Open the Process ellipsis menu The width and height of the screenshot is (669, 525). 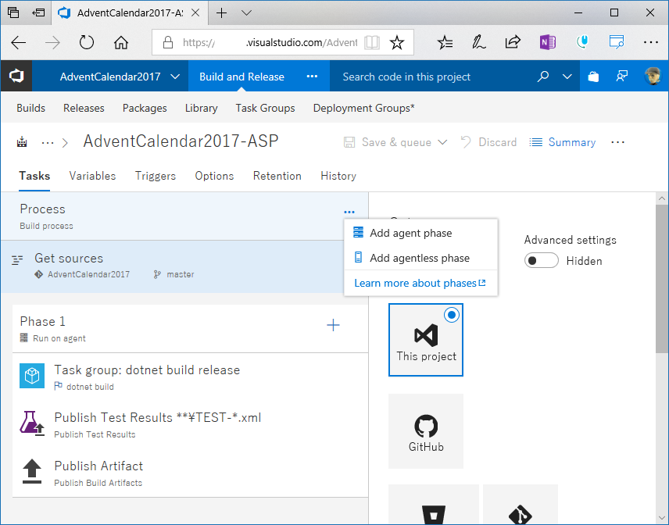[x=349, y=212]
